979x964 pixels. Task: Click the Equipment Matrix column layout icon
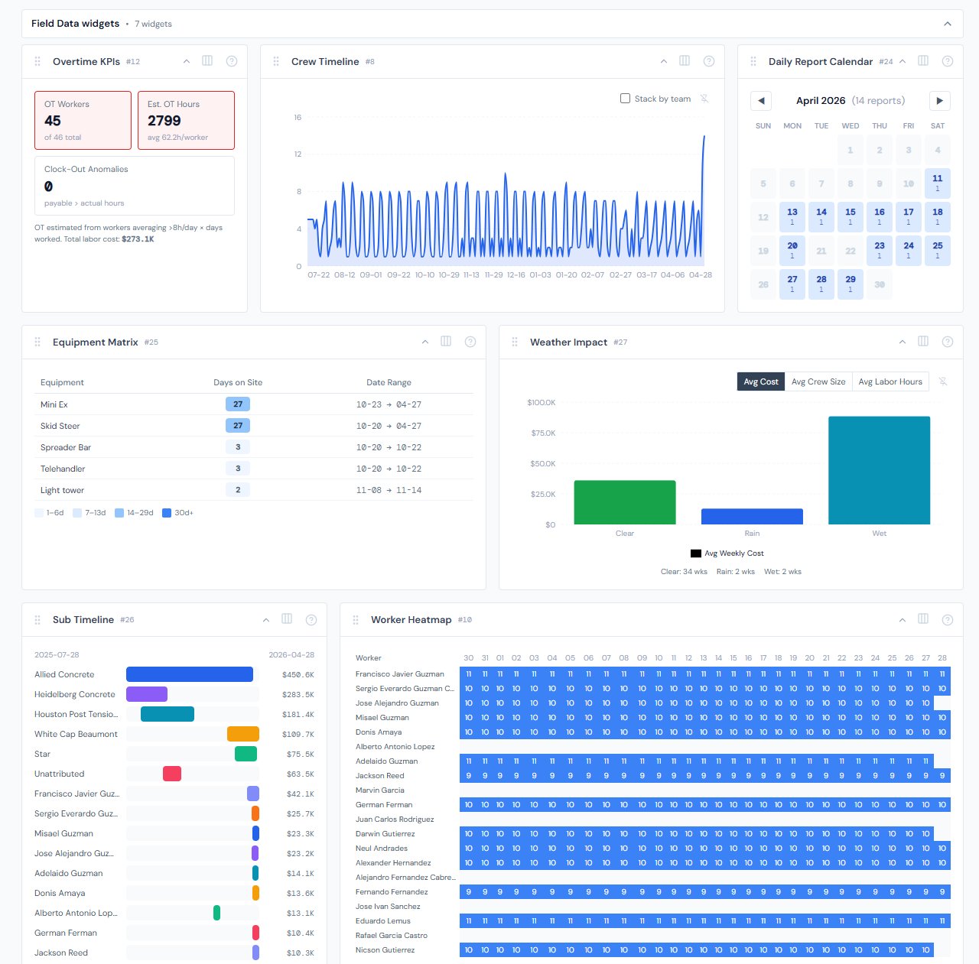[446, 342]
